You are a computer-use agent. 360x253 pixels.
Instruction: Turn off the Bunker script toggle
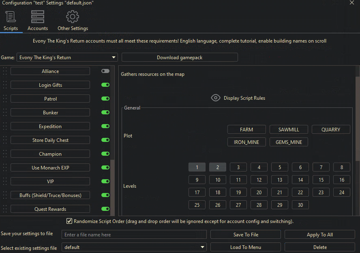click(105, 113)
